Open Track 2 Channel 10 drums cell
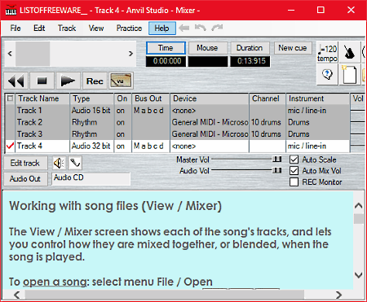The width and height of the screenshot is (367, 302). (268, 122)
